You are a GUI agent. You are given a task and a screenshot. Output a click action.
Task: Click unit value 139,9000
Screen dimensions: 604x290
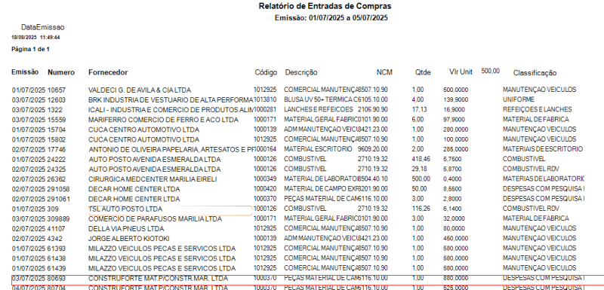[x=456, y=99]
